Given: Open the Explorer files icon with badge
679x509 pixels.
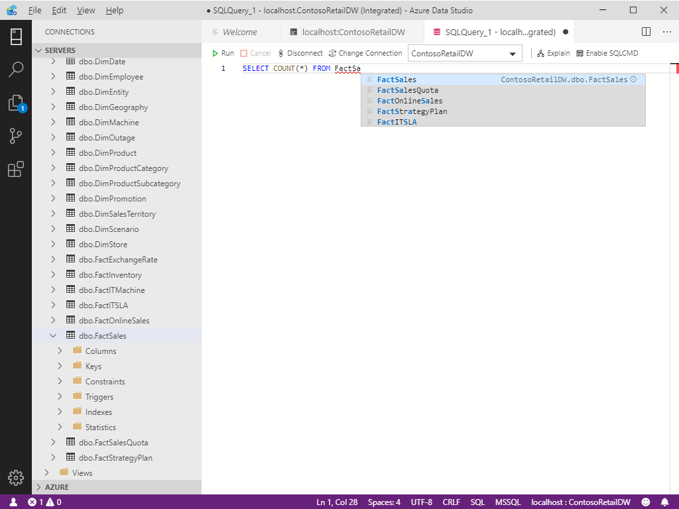Looking at the screenshot, I should [x=16, y=103].
